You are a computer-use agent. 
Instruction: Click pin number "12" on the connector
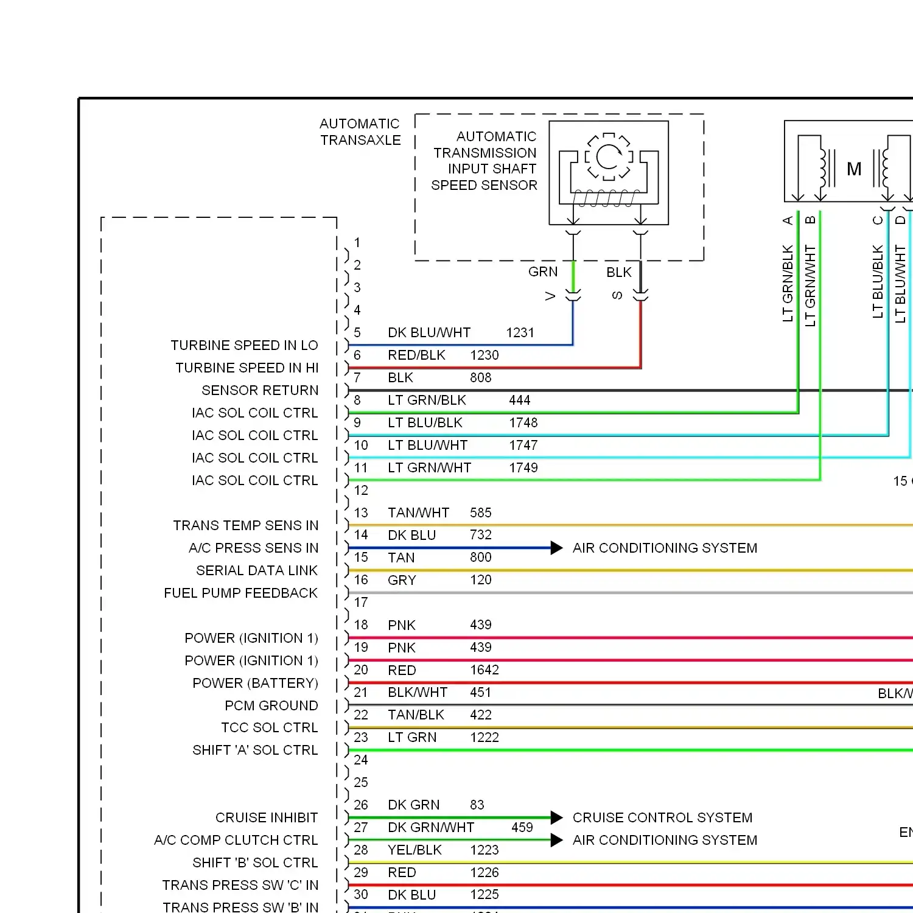coord(361,491)
